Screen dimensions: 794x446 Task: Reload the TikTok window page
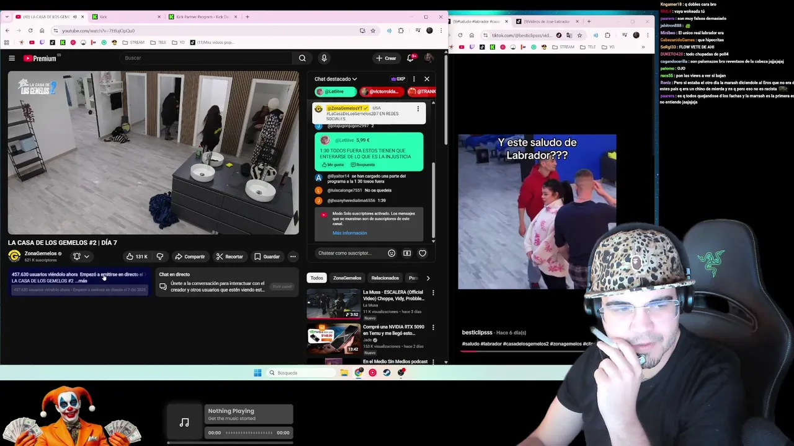[x=460, y=35]
